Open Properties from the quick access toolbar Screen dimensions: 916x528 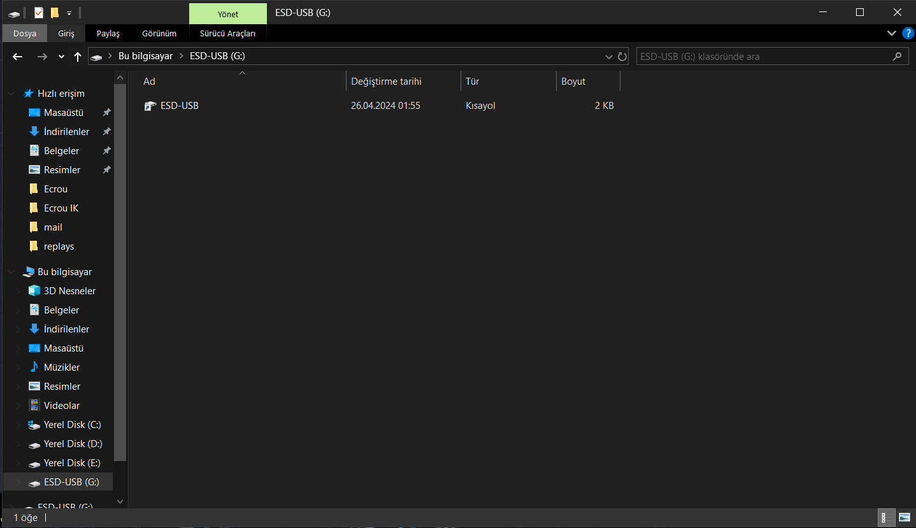pos(39,13)
